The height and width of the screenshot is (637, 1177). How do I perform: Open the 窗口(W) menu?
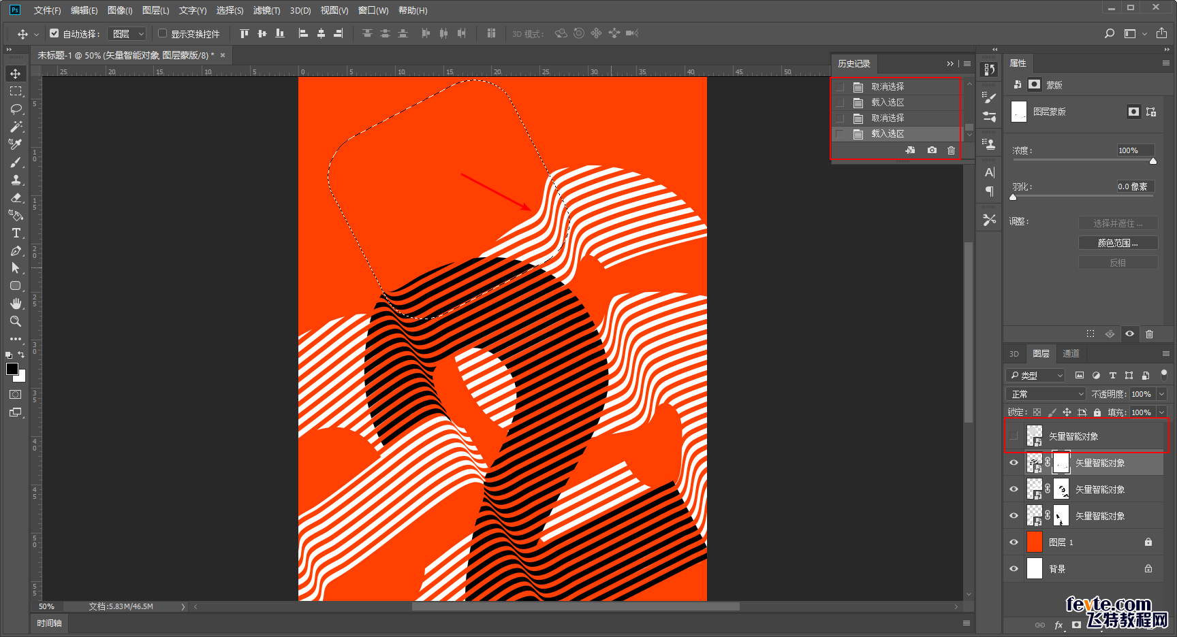(x=373, y=10)
